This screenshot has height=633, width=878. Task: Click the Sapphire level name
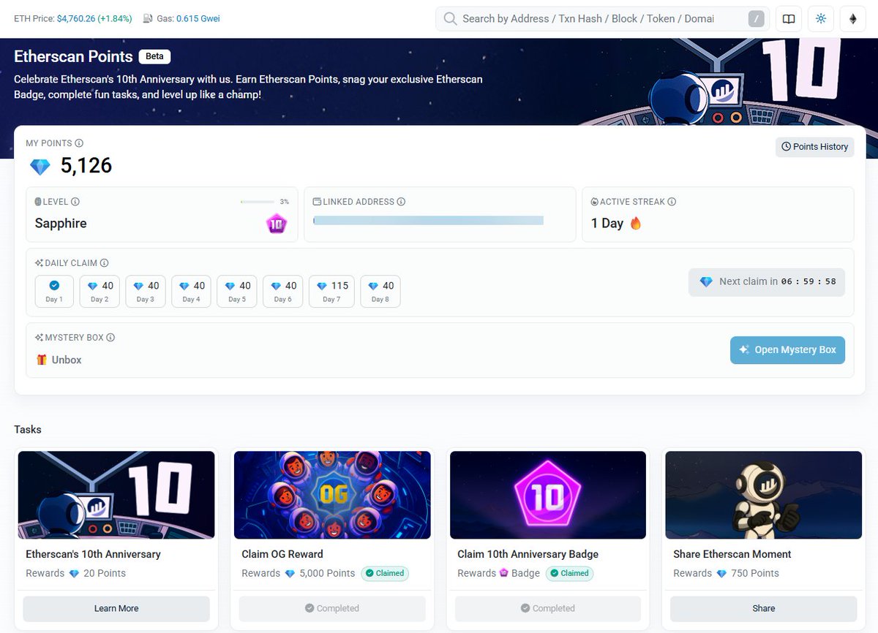(x=61, y=224)
